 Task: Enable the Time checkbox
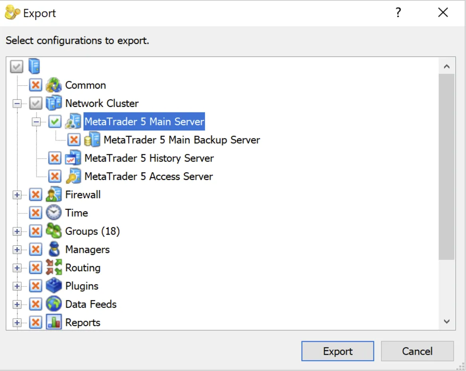[36, 213]
